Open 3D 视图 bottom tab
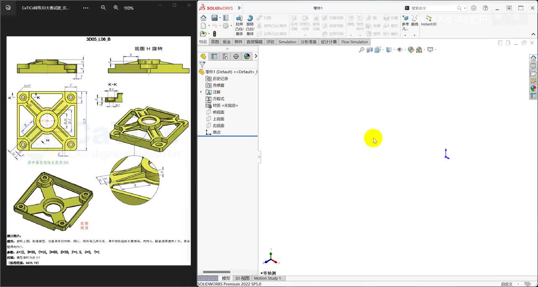538x287 pixels. [x=242, y=278]
